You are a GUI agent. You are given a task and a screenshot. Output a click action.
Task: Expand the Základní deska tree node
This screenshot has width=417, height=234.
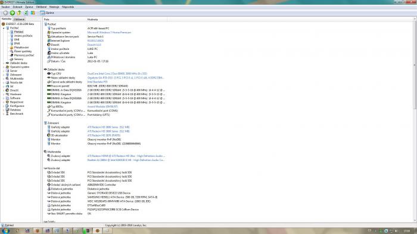(x=4, y=63)
